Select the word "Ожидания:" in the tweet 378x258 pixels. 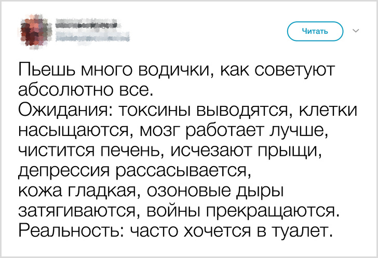coord(65,110)
